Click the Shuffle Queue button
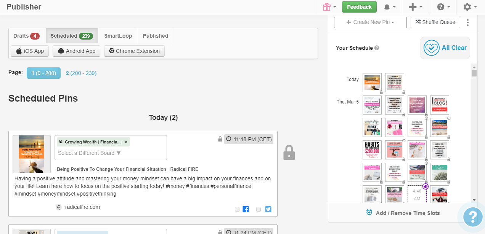 pos(435,22)
